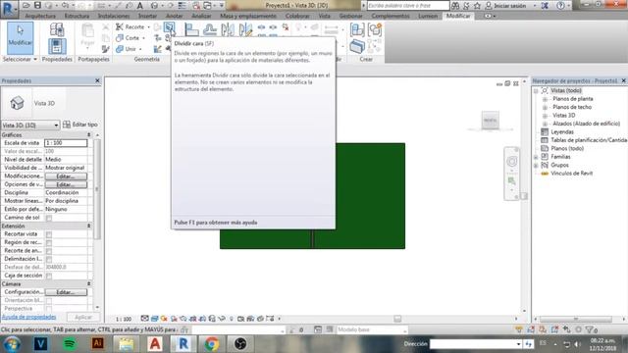Click Iniciar sesión in the title bar
The width and height of the screenshot is (628, 353).
(x=510, y=6)
